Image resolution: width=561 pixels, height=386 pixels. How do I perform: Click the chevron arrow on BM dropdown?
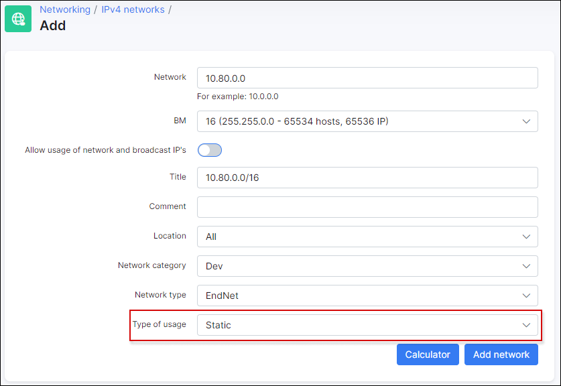525,121
